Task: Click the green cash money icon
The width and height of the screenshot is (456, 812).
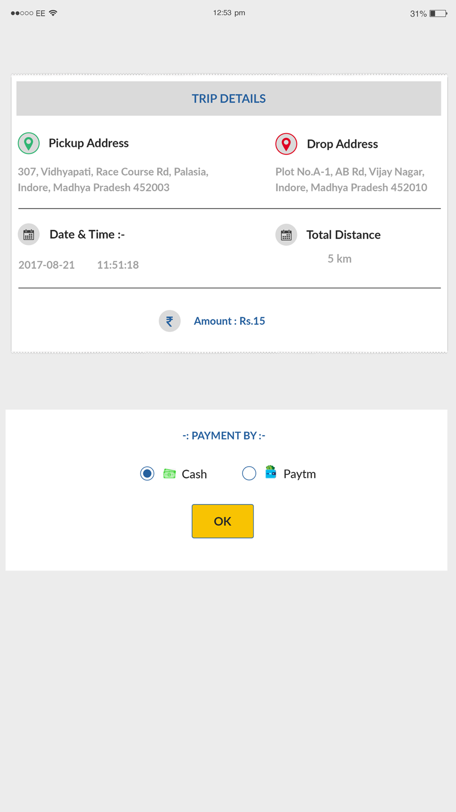Action: pos(170,474)
